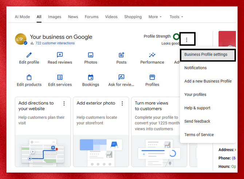Click the exterior photo illustration thumbnail
The height and width of the screenshot is (179, 244).
(101, 151)
